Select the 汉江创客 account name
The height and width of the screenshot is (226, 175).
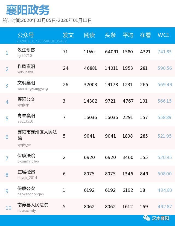click(x=26, y=50)
